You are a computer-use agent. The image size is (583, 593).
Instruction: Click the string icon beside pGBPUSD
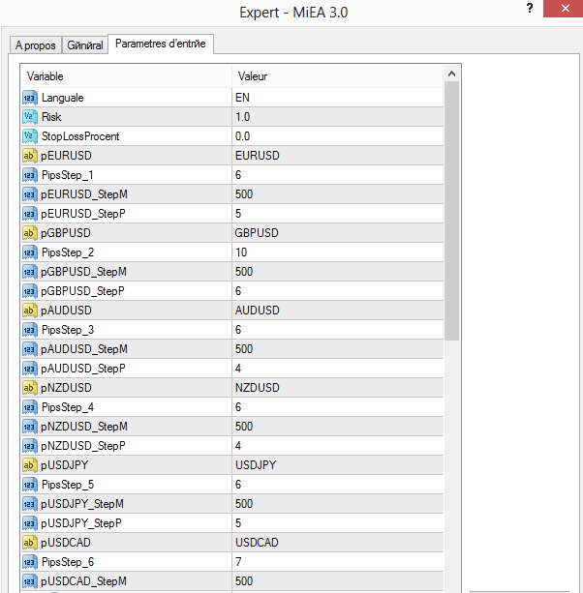[29, 233]
